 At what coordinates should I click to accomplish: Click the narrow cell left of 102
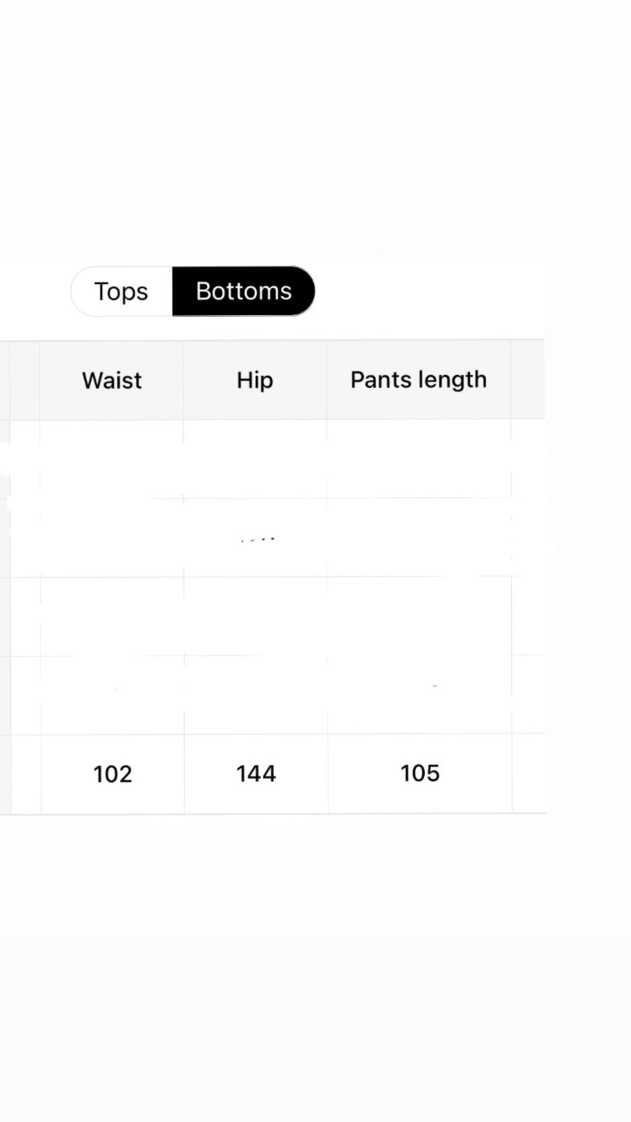pos(26,774)
